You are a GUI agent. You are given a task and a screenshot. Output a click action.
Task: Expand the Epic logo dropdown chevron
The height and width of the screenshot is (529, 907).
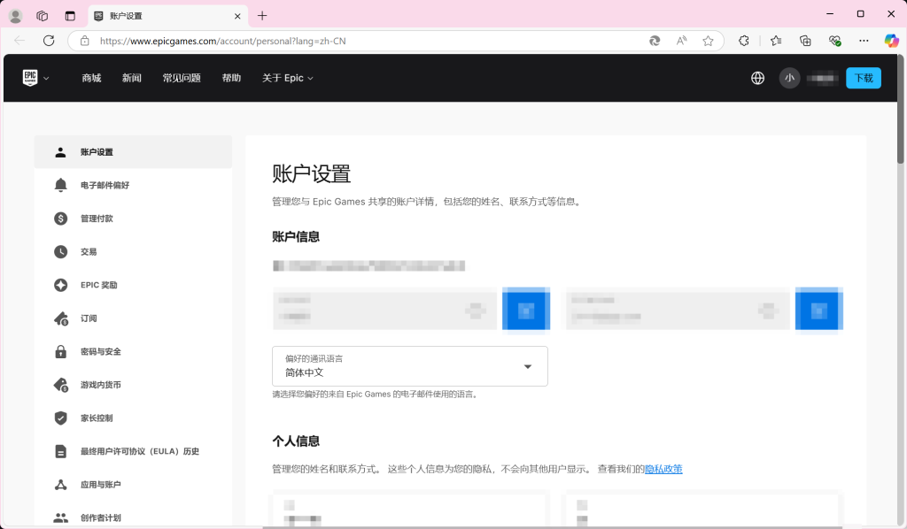point(46,78)
